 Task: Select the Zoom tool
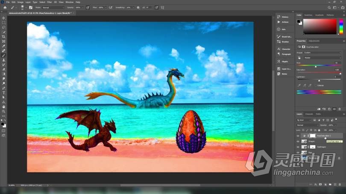3,111
